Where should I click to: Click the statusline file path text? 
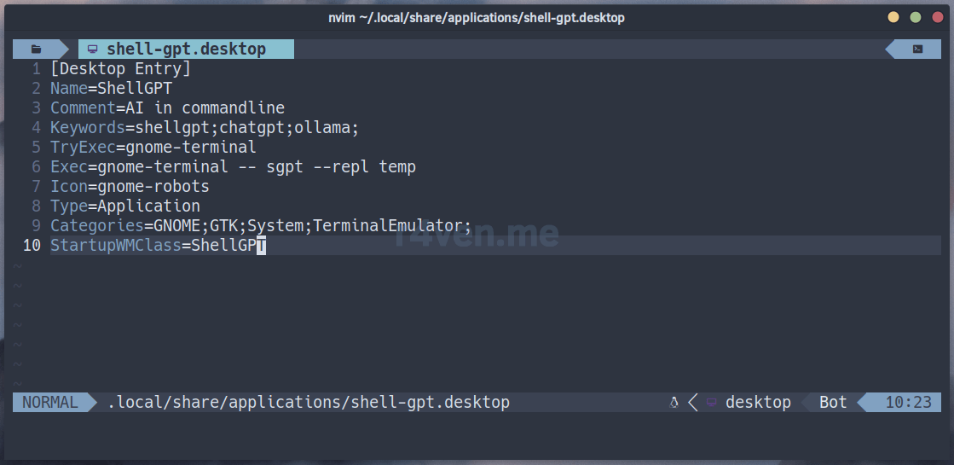pyautogui.click(x=309, y=403)
